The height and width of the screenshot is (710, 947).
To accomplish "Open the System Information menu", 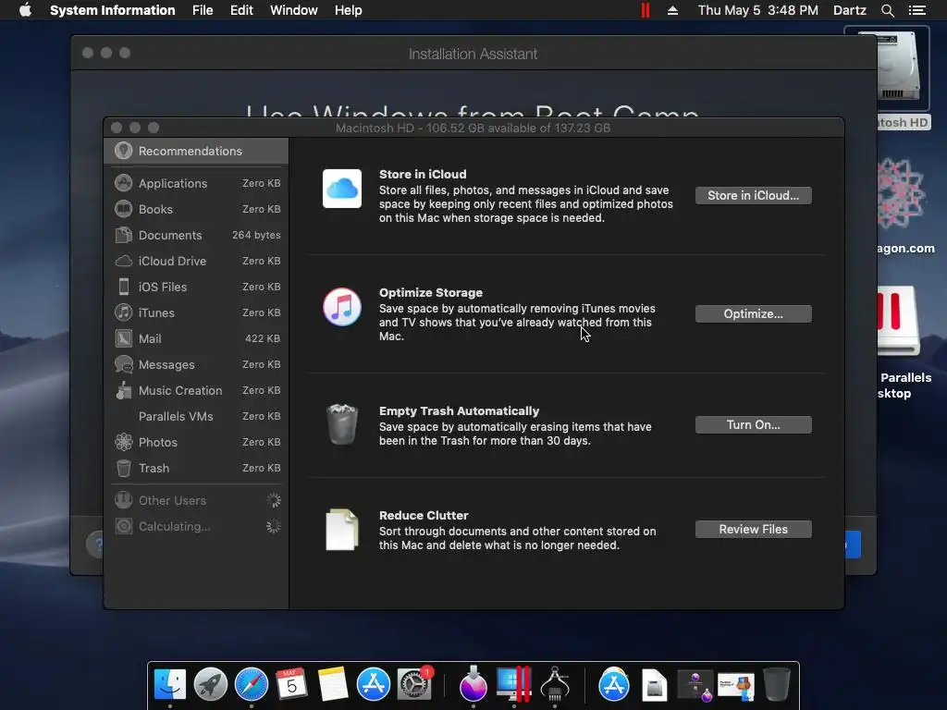I will tap(112, 10).
